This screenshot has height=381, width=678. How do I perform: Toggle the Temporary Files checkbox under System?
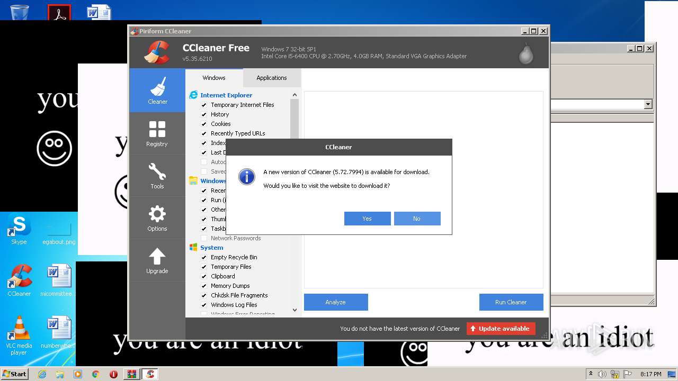[x=204, y=267]
